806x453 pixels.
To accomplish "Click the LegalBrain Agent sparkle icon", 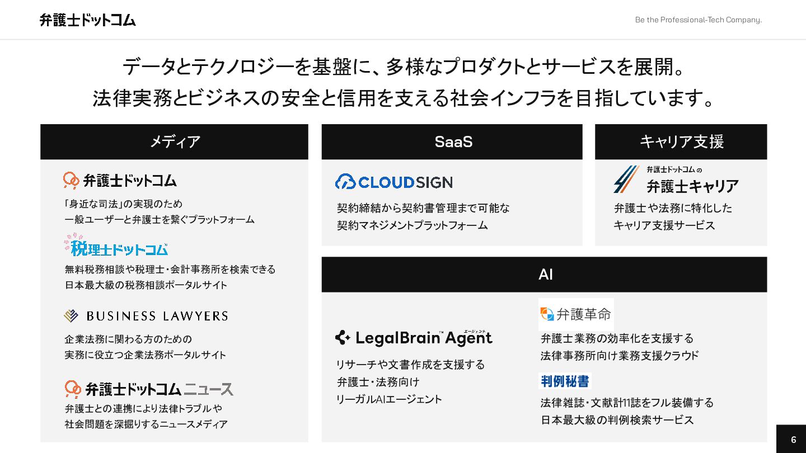I will click(343, 338).
